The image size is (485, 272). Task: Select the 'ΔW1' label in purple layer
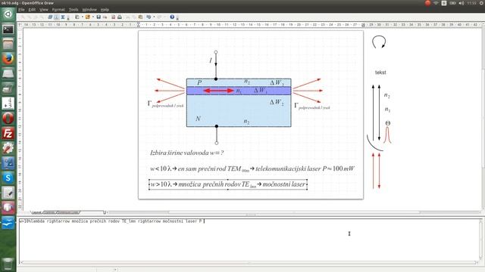[x=260, y=91]
